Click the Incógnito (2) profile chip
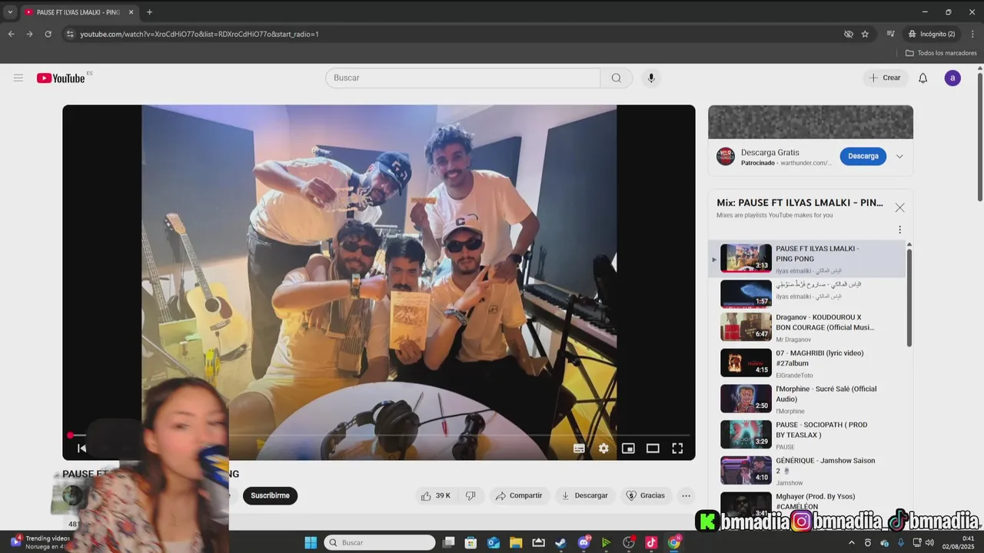The height and width of the screenshot is (553, 984). [x=932, y=34]
